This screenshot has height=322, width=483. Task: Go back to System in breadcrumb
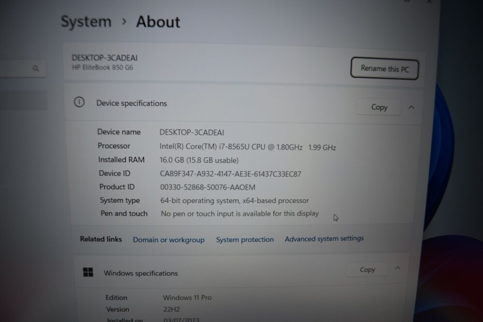click(x=86, y=22)
